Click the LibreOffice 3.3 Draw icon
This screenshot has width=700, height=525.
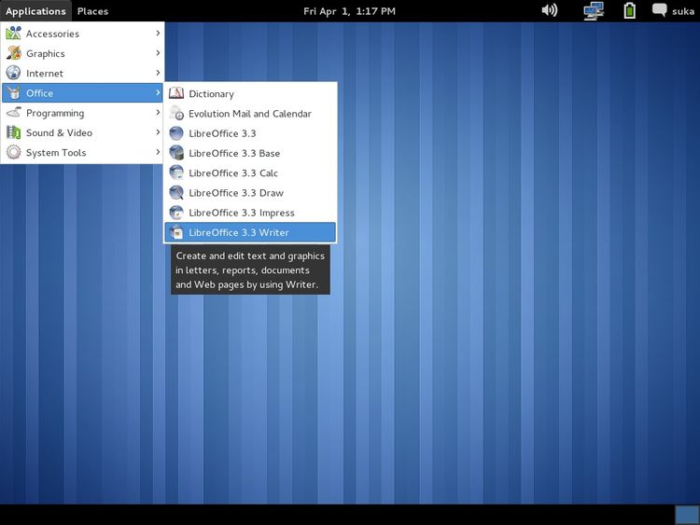pyautogui.click(x=176, y=192)
